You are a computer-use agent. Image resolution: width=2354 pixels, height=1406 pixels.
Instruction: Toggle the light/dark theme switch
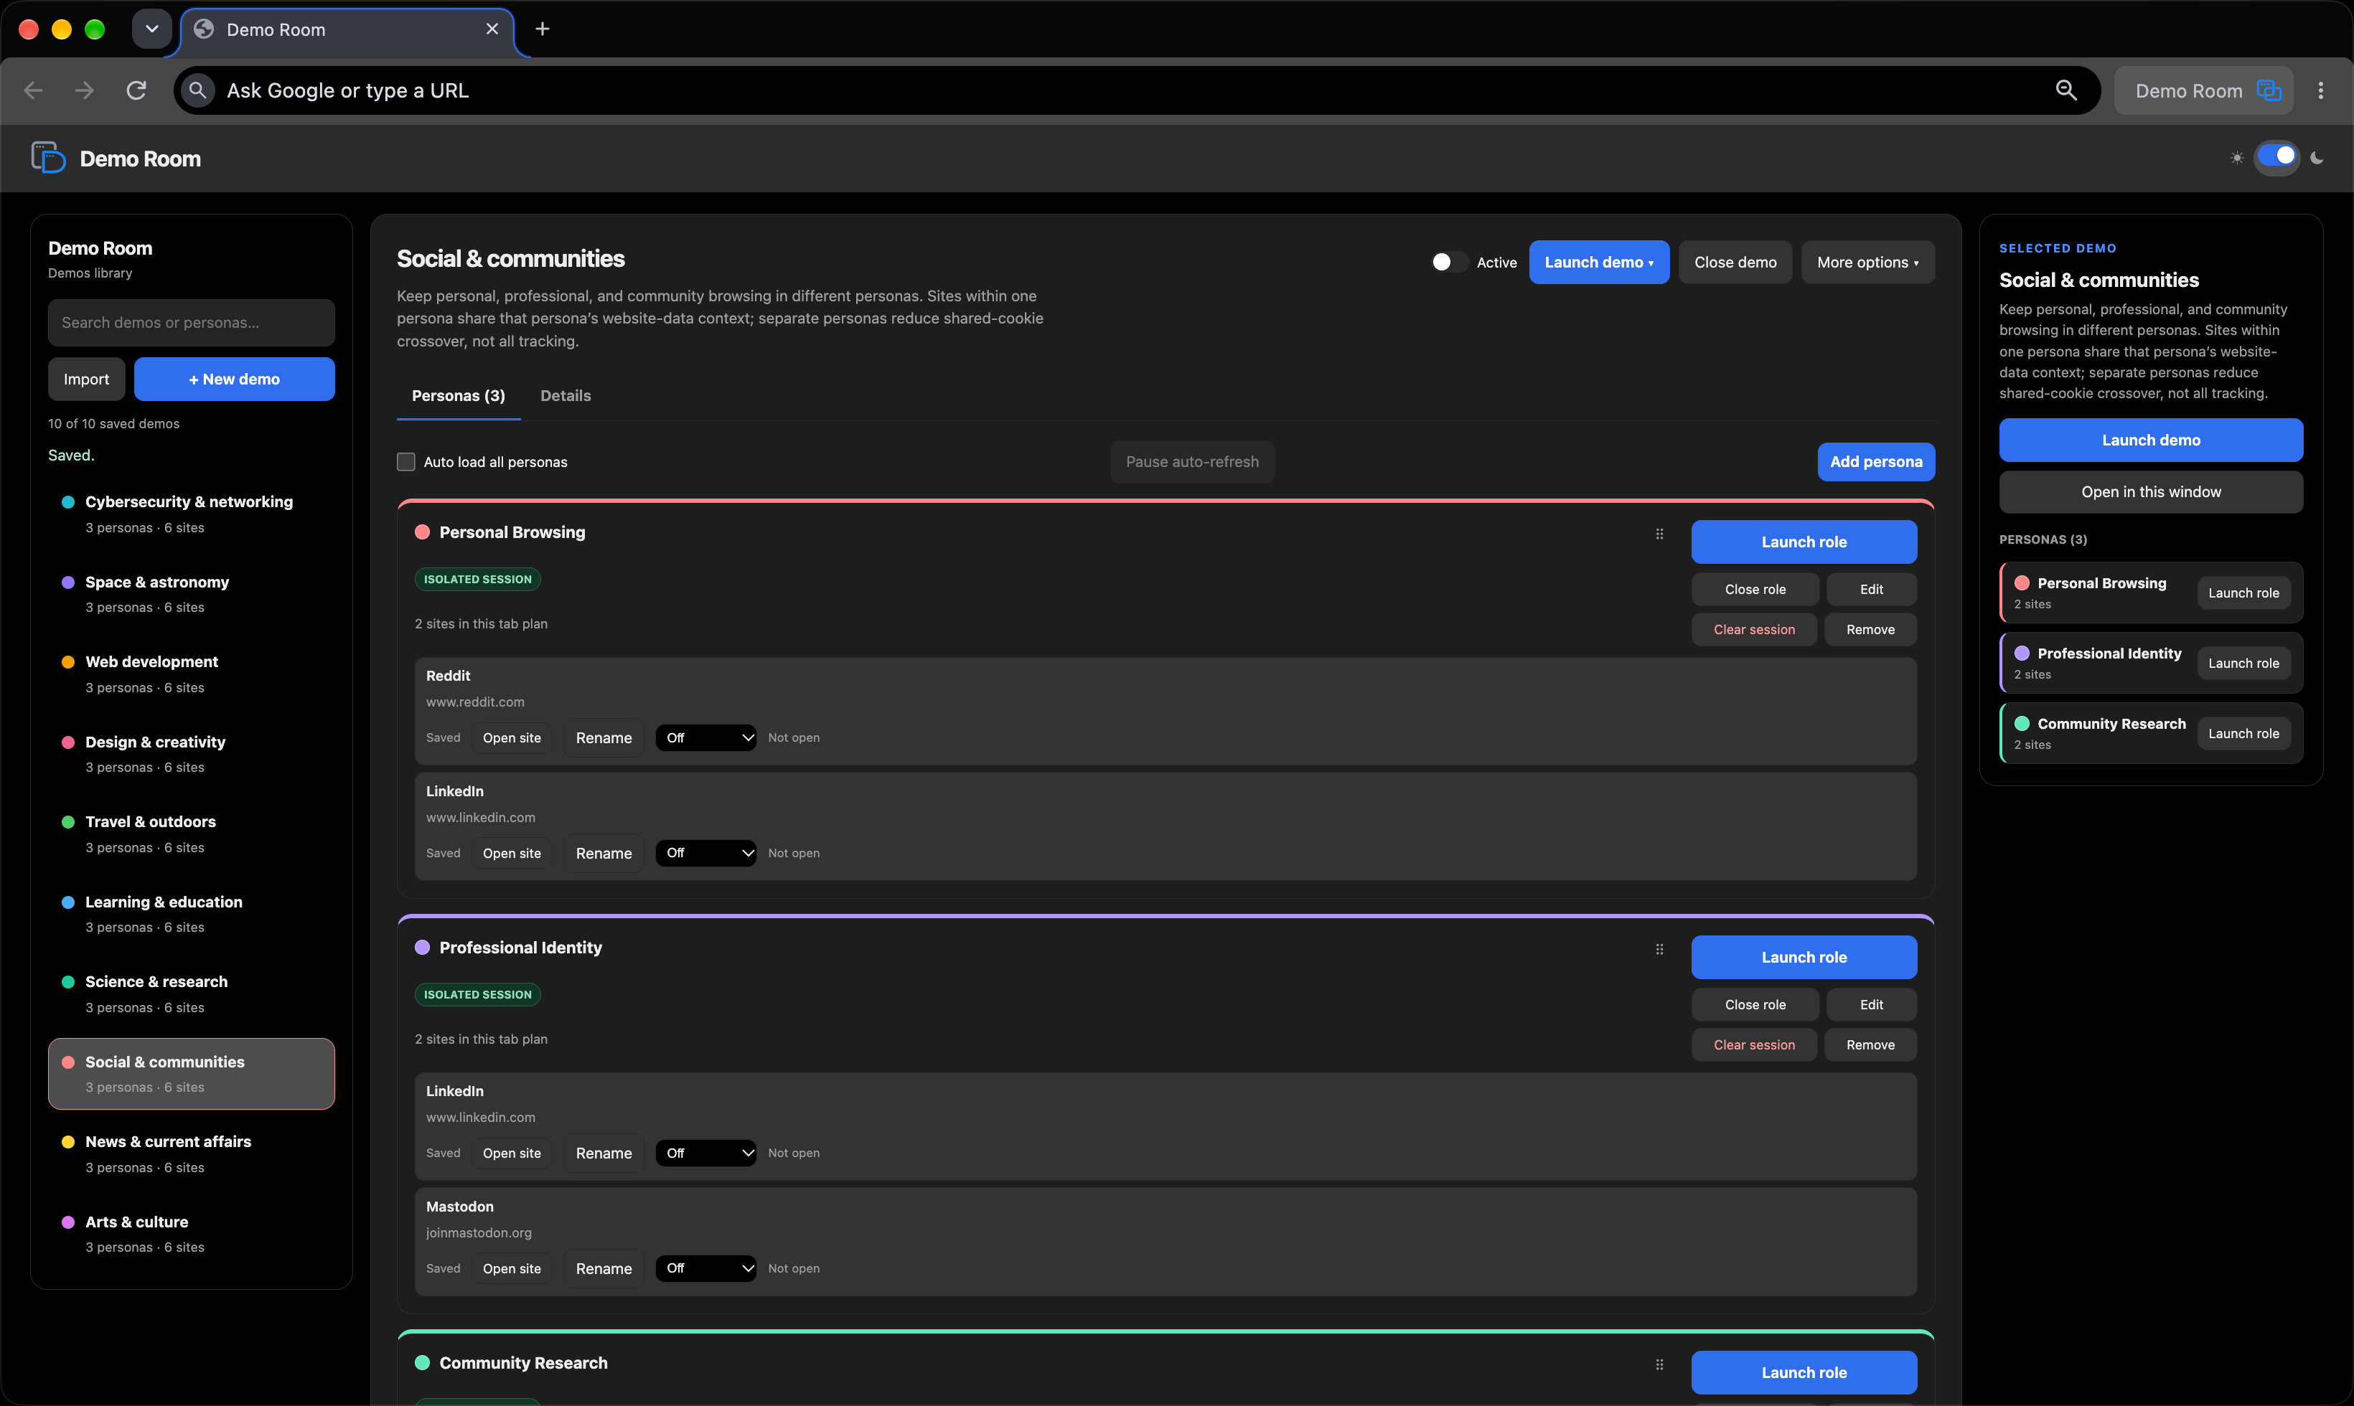(x=2276, y=156)
